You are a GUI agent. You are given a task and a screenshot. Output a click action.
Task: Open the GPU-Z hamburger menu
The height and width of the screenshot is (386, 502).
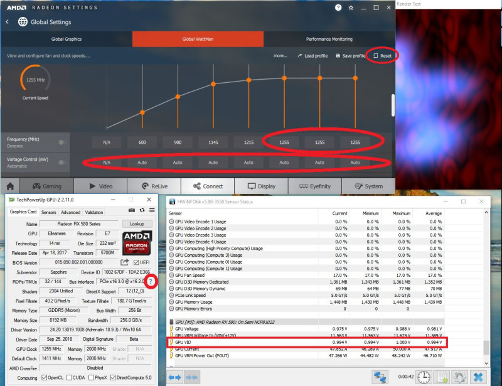pyautogui.click(x=152, y=210)
